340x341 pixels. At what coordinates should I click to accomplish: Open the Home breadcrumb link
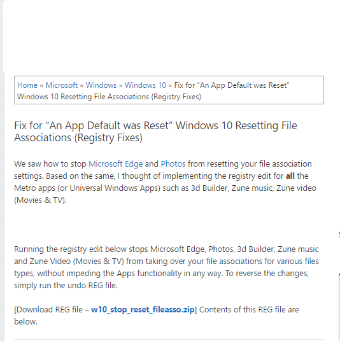pyautogui.click(x=27, y=85)
